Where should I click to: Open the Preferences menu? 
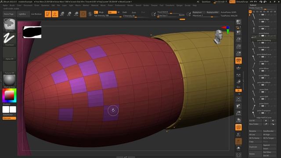[x=120, y=5]
